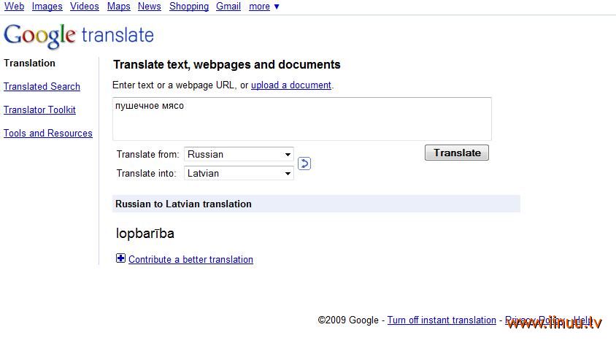Click the swap languages icon
Screen dimensions: 616x346
tap(304, 164)
